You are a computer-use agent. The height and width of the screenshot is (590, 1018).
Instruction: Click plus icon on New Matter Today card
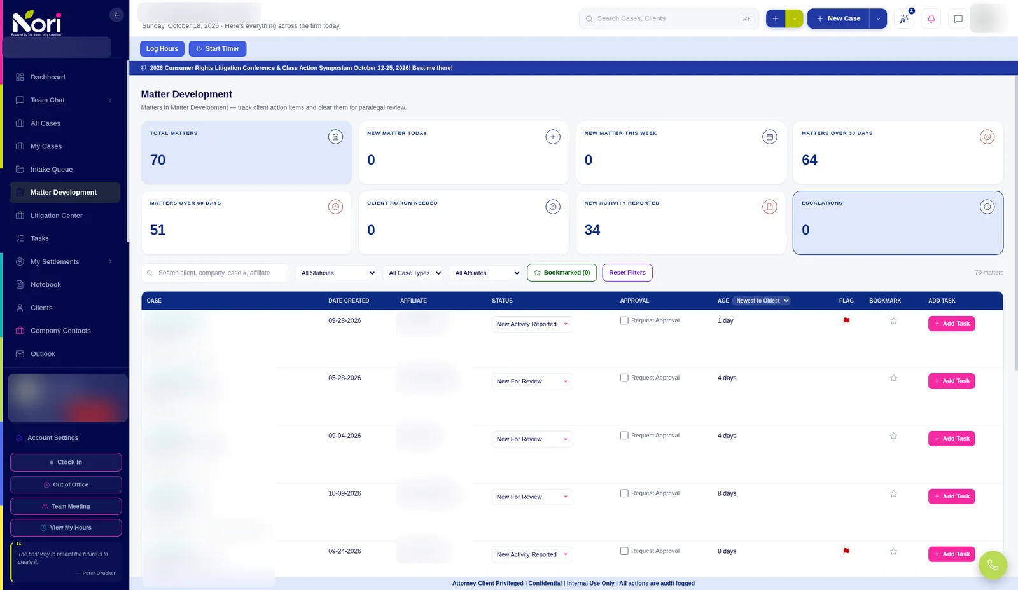pos(553,137)
